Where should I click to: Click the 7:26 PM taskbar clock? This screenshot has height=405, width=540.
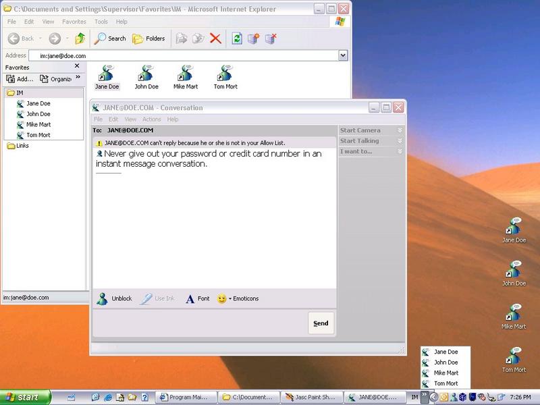[x=520, y=398]
